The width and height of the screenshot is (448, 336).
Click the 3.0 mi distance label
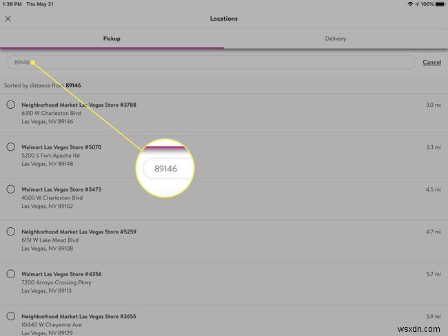(x=434, y=105)
